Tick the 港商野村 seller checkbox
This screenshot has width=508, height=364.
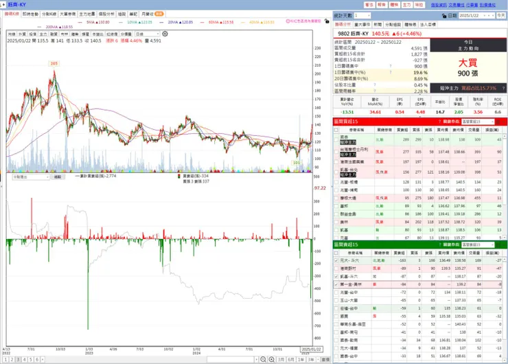point(336,269)
